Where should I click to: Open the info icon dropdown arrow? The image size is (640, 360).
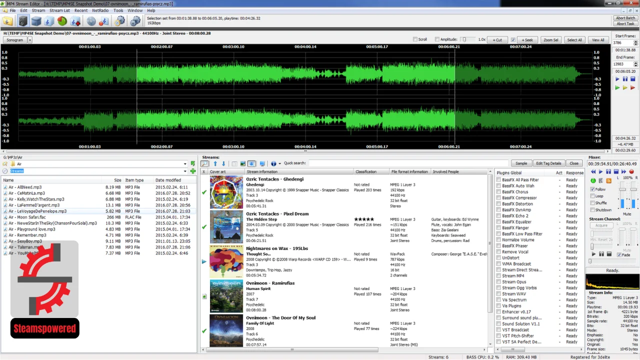coord(280,163)
